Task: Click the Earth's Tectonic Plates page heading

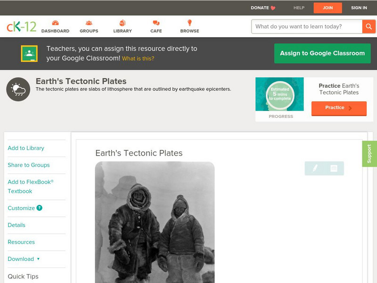Action: point(81,81)
